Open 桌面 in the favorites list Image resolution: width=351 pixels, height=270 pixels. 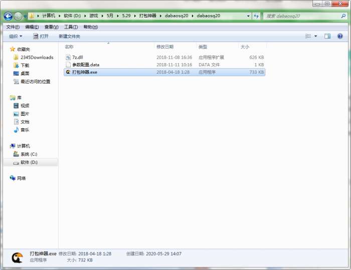pyautogui.click(x=25, y=73)
